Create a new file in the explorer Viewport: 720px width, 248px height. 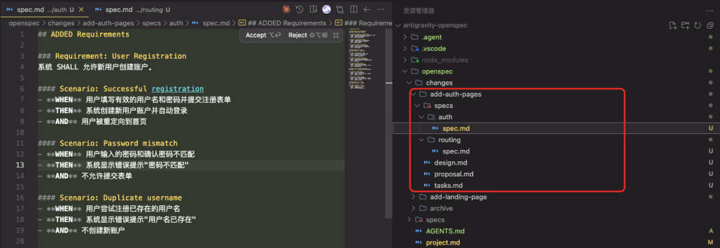pyautogui.click(x=673, y=25)
